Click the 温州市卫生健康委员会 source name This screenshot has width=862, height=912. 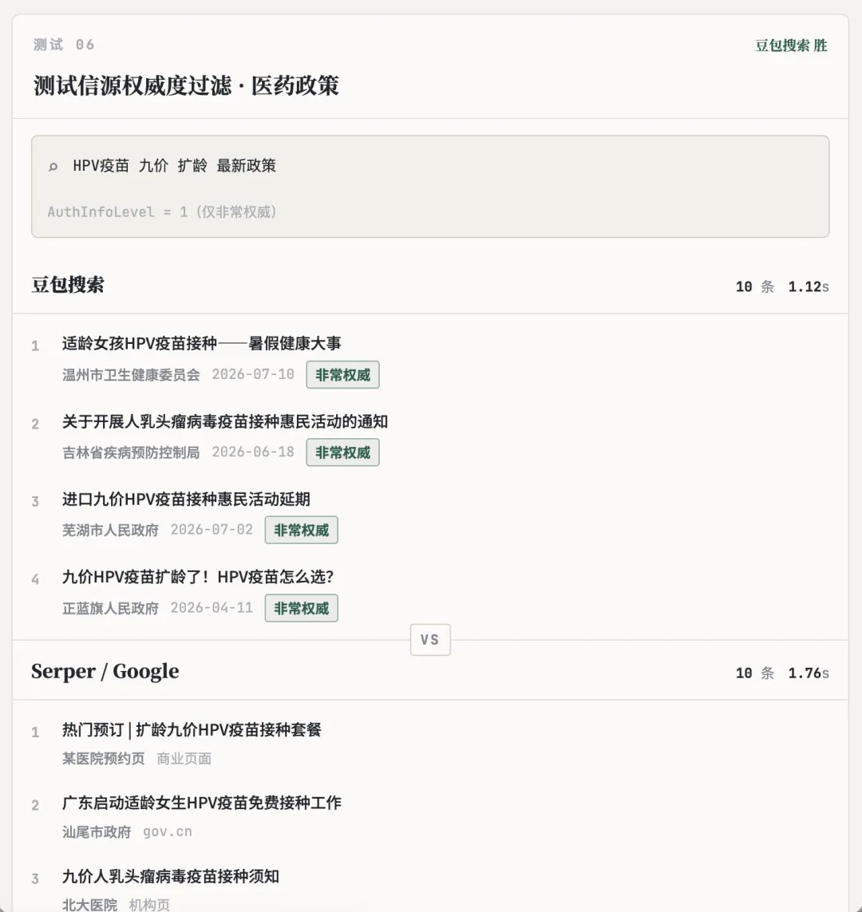(x=131, y=374)
